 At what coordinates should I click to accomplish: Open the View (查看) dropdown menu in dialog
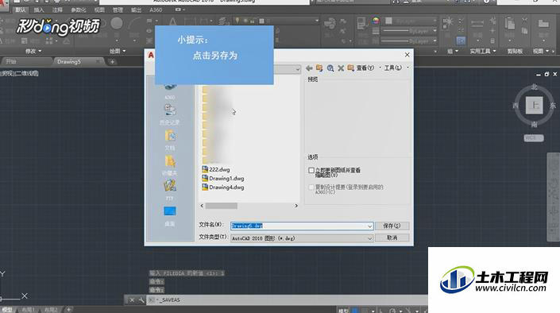coord(368,68)
